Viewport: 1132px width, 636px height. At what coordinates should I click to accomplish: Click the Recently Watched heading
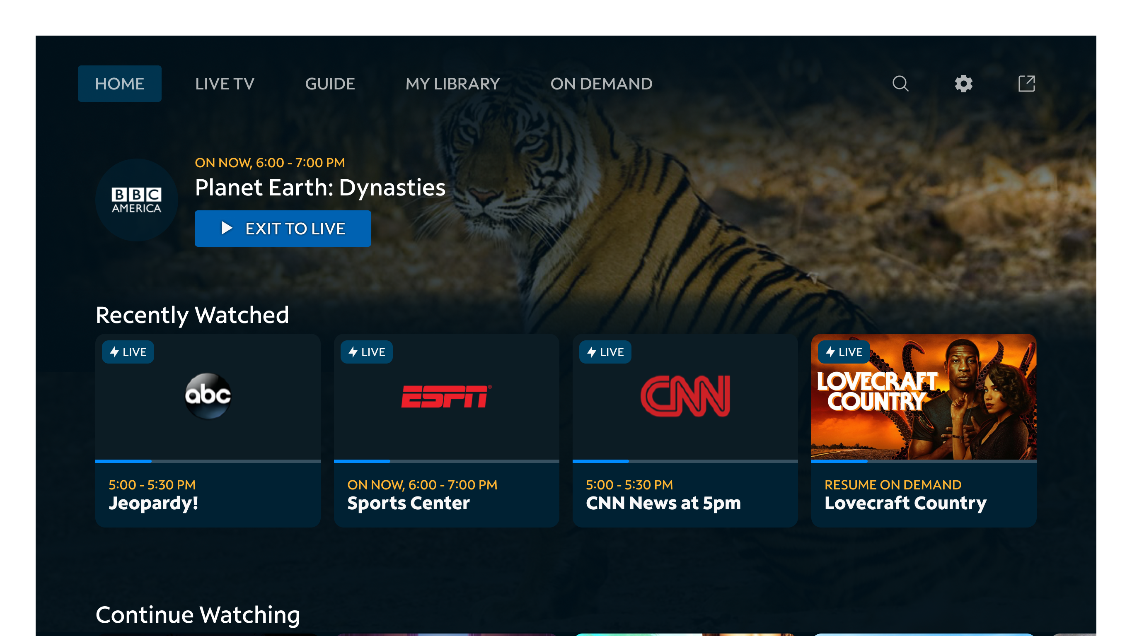click(x=193, y=315)
